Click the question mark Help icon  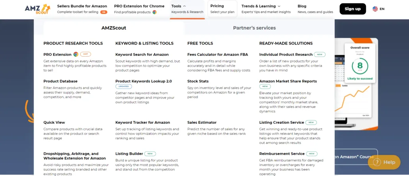377,162
